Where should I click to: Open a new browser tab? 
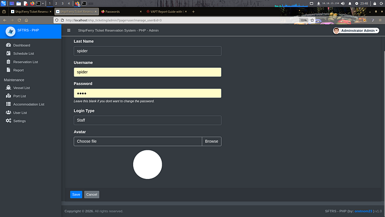[193, 12]
